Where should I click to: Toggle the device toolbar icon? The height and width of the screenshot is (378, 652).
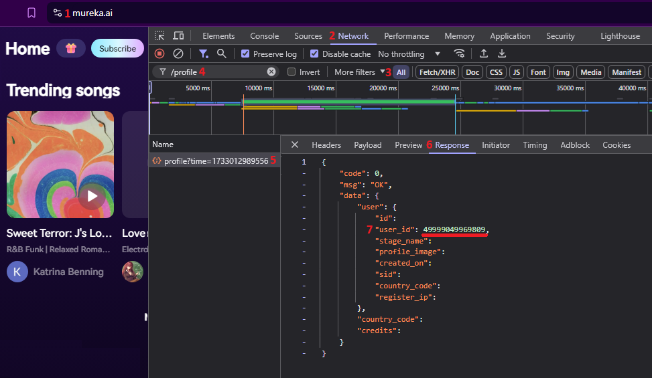pos(178,36)
